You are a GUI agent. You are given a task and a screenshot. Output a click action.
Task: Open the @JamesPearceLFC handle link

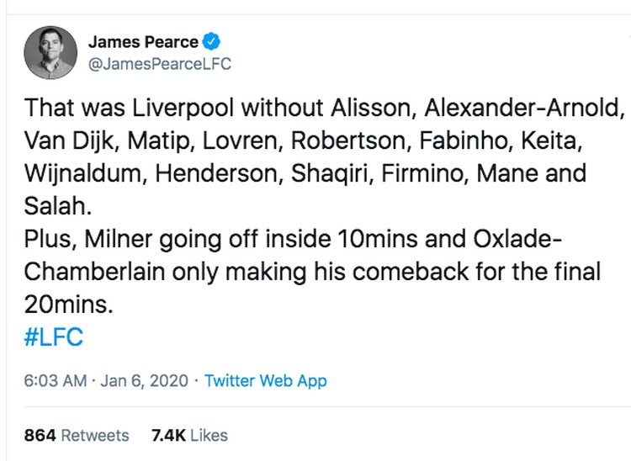(160, 64)
